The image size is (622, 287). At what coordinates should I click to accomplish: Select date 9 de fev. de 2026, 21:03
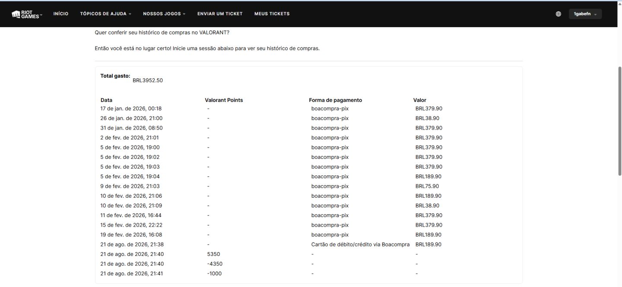coord(130,186)
